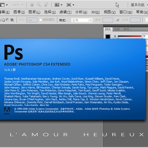
Task: Click the Adobe logo on splash screen
Action: 7,111
